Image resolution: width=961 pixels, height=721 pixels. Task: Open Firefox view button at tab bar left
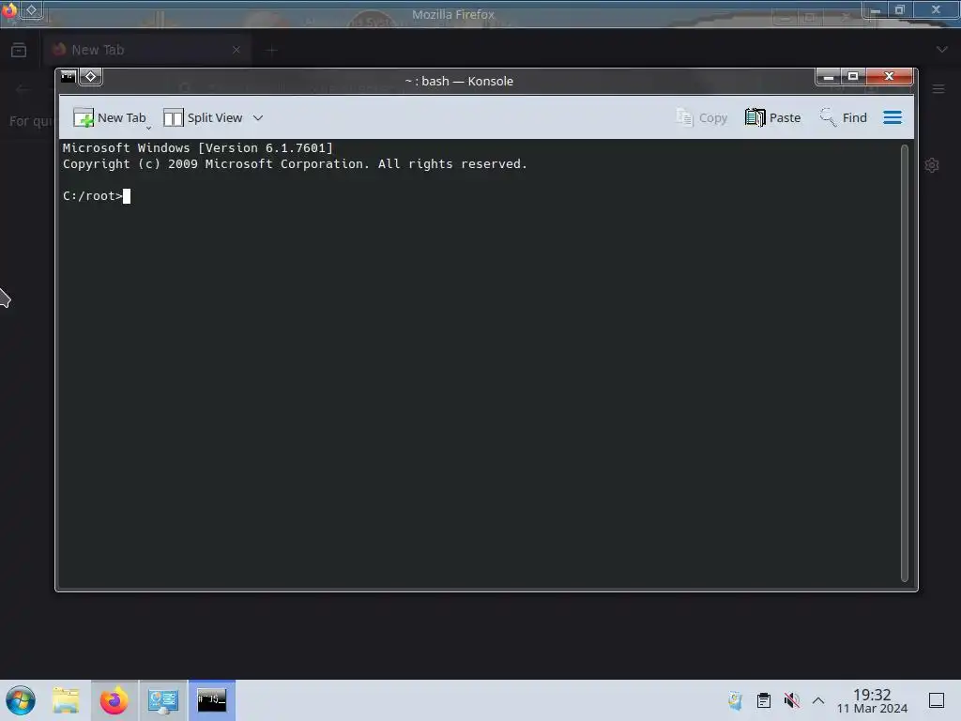19,50
